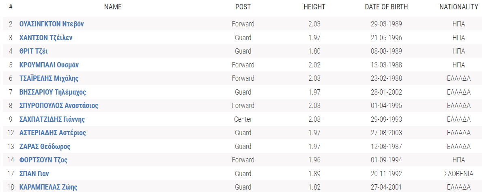
Task: Open ΣΠΥΡΟΠΟΥΛΟΣ Αναστάσιος player page
Action: 58,106
